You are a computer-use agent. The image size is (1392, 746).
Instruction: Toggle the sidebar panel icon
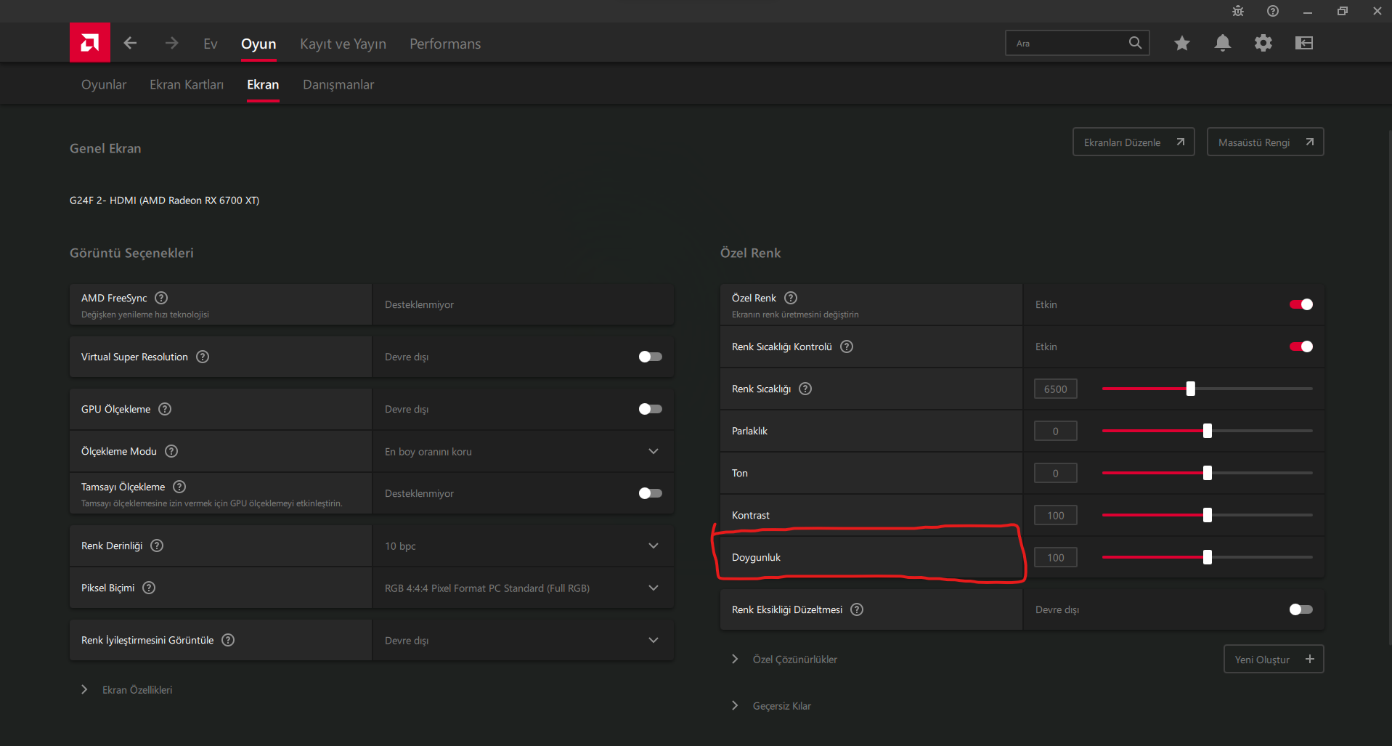coord(1303,43)
